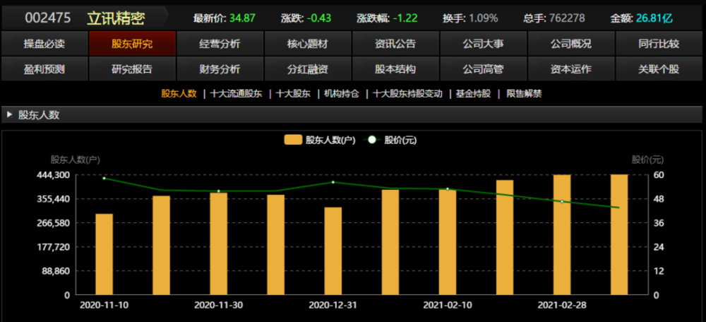Click amount value 26.81亿

(654, 18)
